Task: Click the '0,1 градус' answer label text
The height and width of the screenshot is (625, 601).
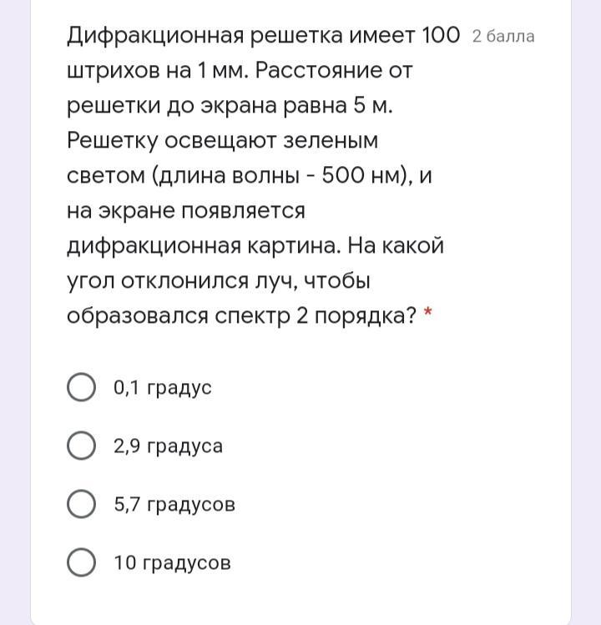Action: [163, 388]
